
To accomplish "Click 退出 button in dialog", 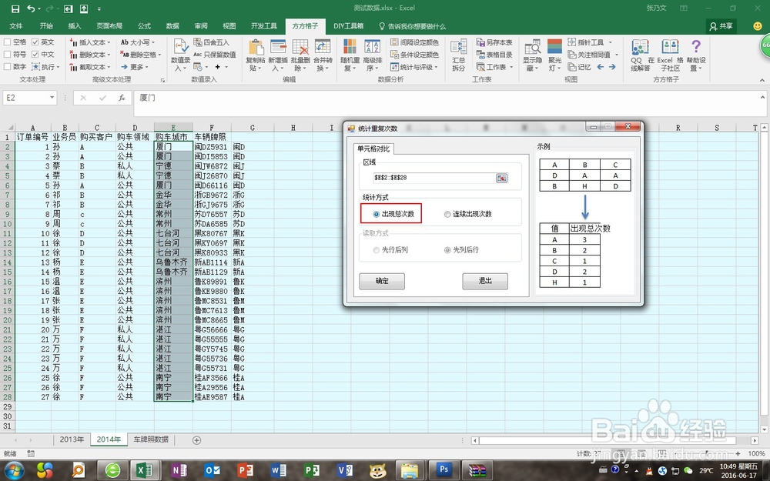I will pos(485,281).
